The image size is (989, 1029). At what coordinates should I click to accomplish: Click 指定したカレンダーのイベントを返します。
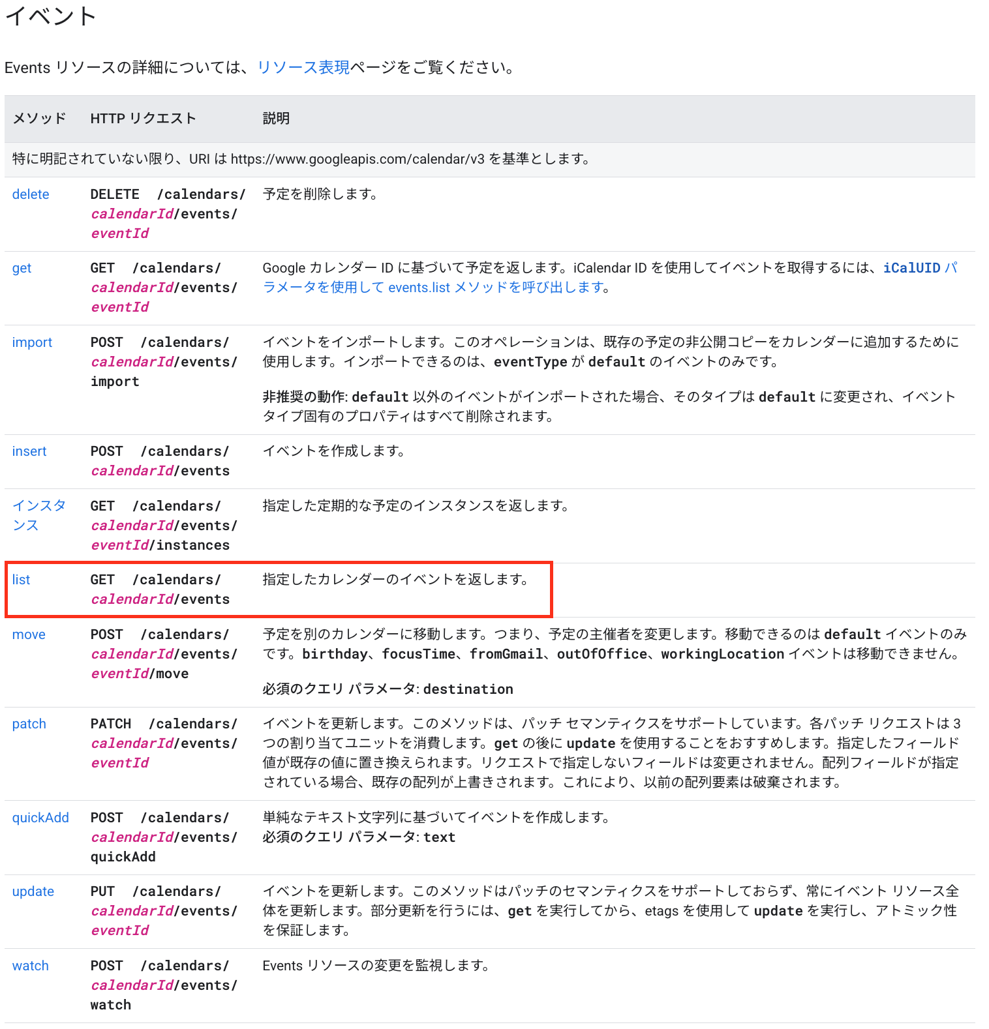(395, 580)
